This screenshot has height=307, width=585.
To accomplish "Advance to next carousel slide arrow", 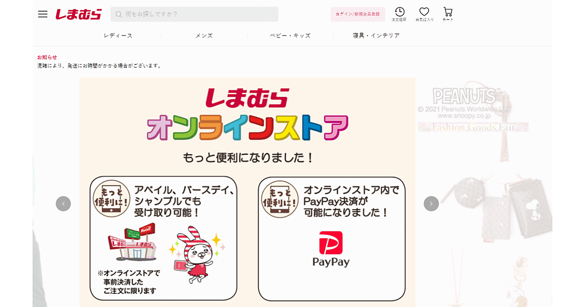I will coord(431,204).
